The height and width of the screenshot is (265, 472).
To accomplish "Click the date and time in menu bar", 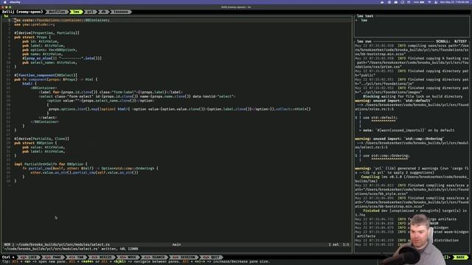I will tap(454, 2).
